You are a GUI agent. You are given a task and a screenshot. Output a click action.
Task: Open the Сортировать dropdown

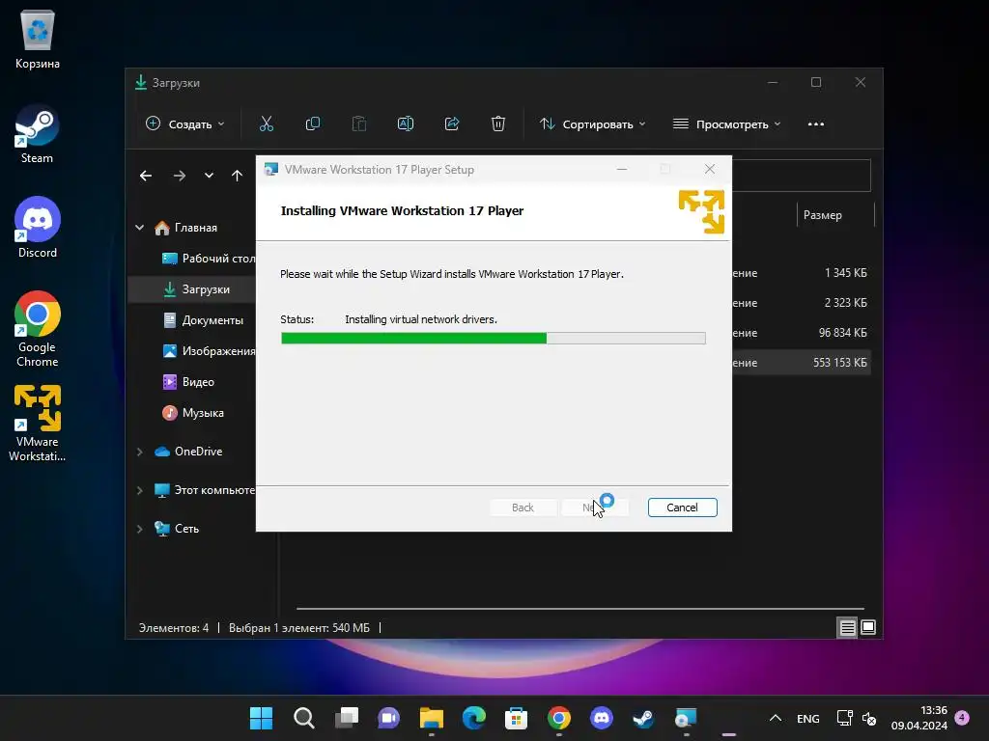592,124
